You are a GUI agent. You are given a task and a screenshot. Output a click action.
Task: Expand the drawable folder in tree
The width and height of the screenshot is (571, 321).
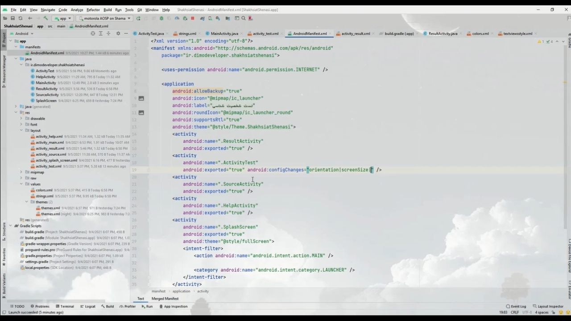coord(21,119)
